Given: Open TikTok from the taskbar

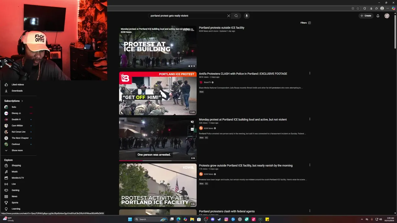Looking at the screenshot, I should pos(253,219).
